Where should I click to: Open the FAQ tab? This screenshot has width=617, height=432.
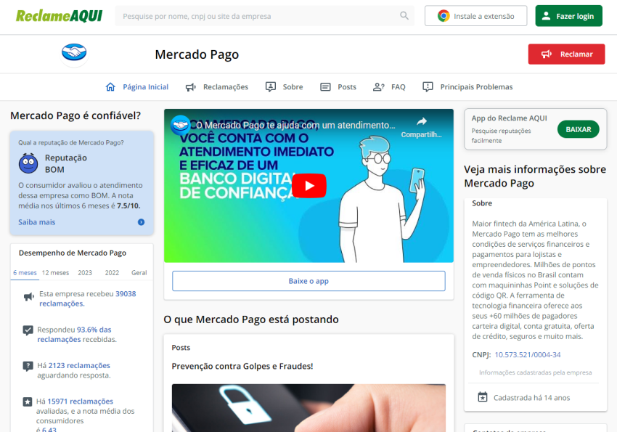(x=389, y=87)
